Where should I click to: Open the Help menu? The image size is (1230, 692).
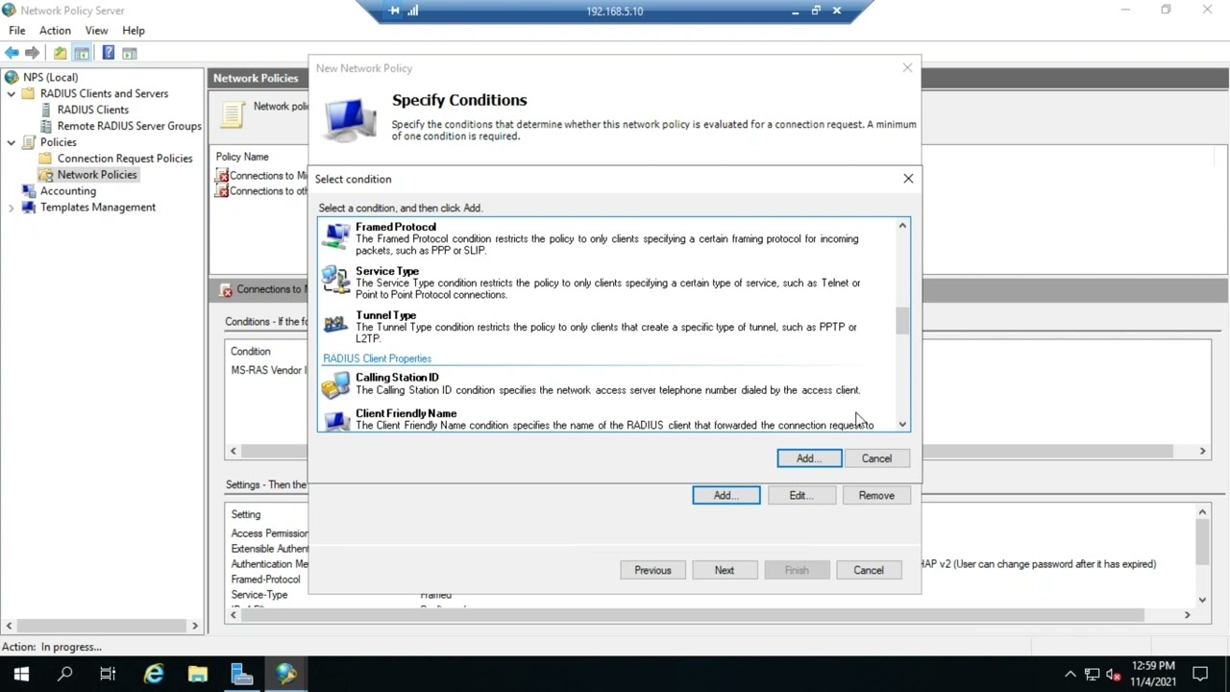134,31
